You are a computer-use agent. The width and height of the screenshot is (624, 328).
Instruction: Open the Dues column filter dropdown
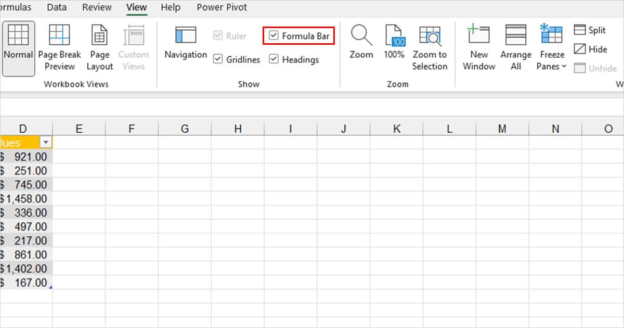45,142
